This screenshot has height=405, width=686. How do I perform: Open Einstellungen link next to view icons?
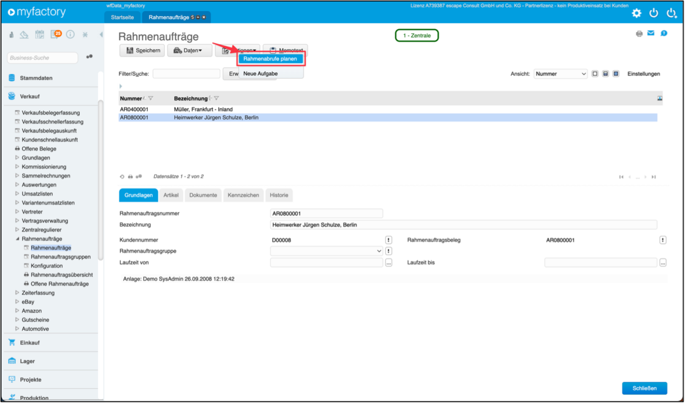pos(644,74)
